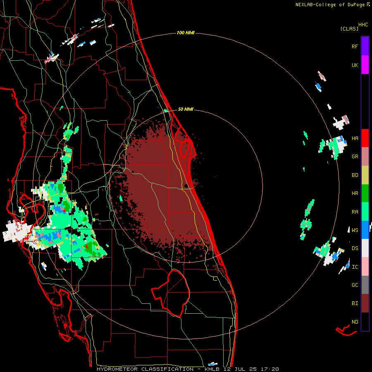The width and height of the screenshot is (372, 372).
Task: Click the 'HHC' product code label
Action: pos(363,25)
